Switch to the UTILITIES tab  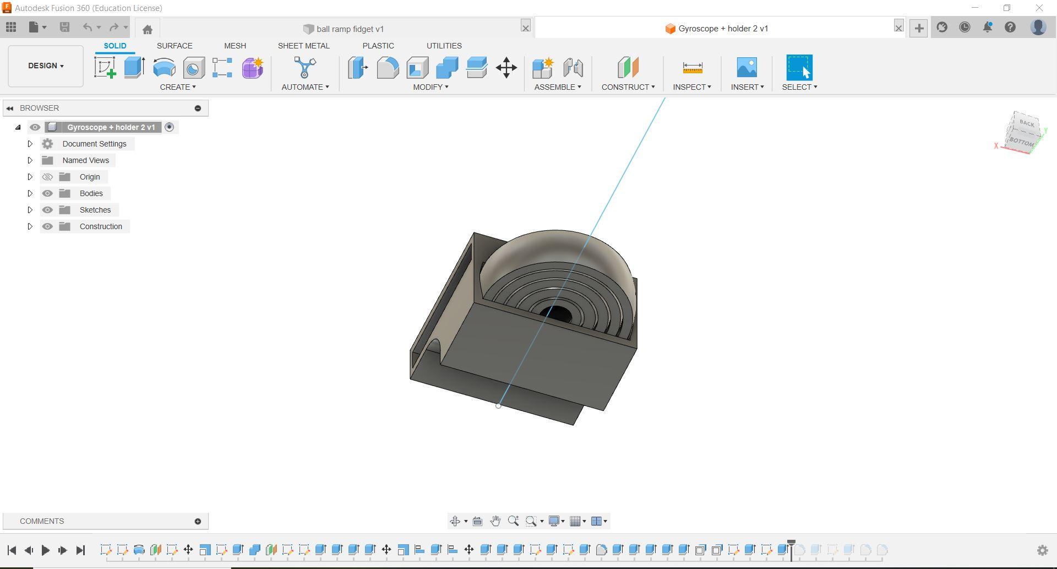coord(444,46)
